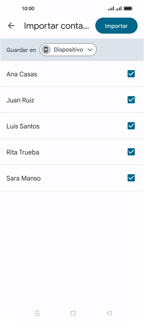Image resolution: width=144 pixels, height=322 pixels.
Task: Tap the Importar contactos title
Action: click(57, 26)
